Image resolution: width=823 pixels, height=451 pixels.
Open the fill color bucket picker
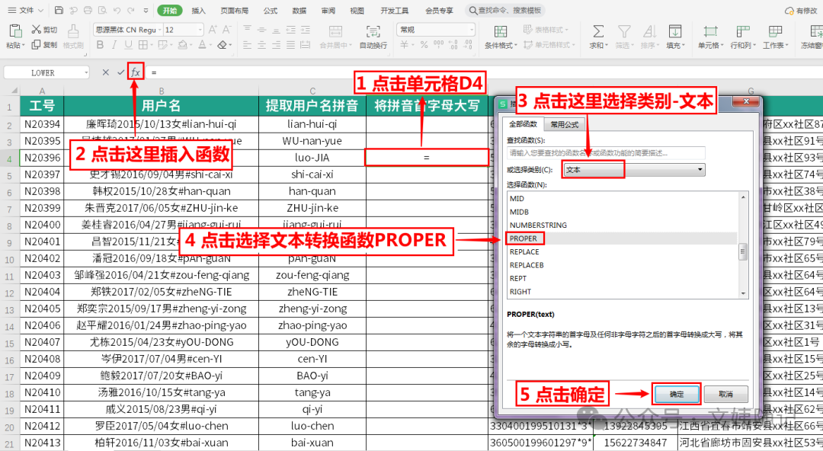click(181, 45)
